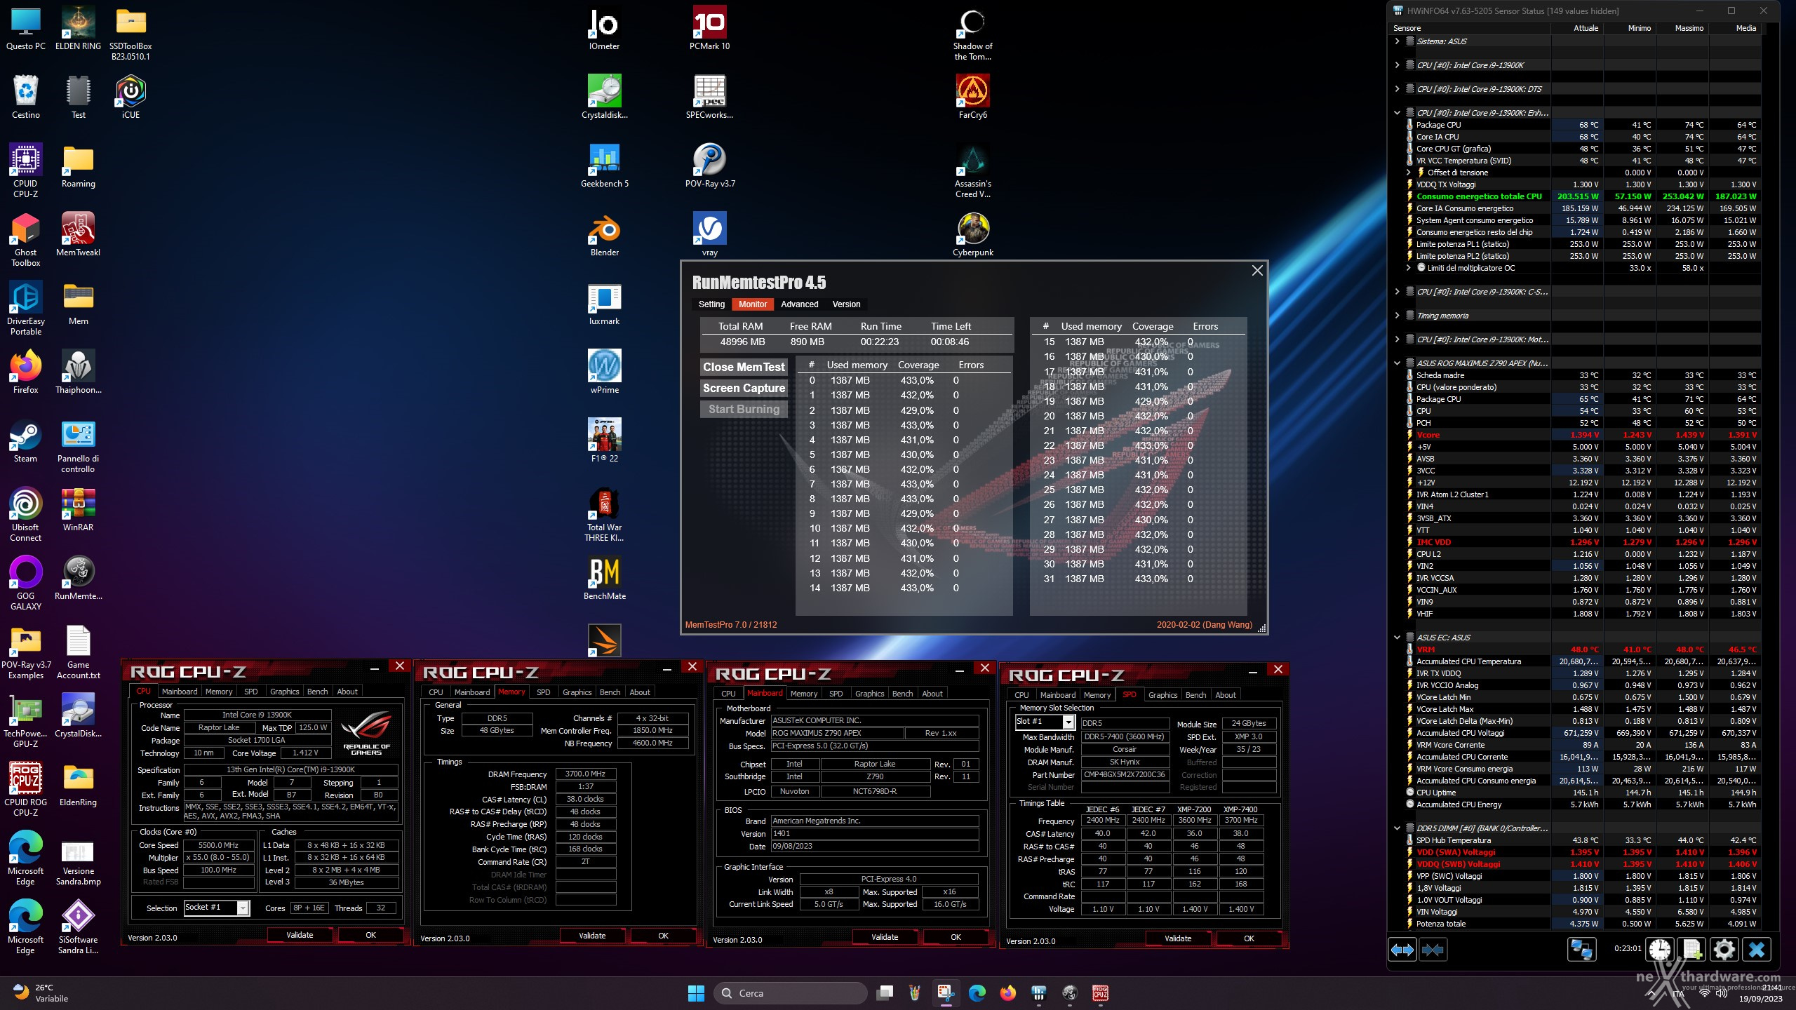Collapse ASUS ROG MAXIMUS Z790 APEX group
Screen dimensions: 1796x1010
pyautogui.click(x=1397, y=363)
